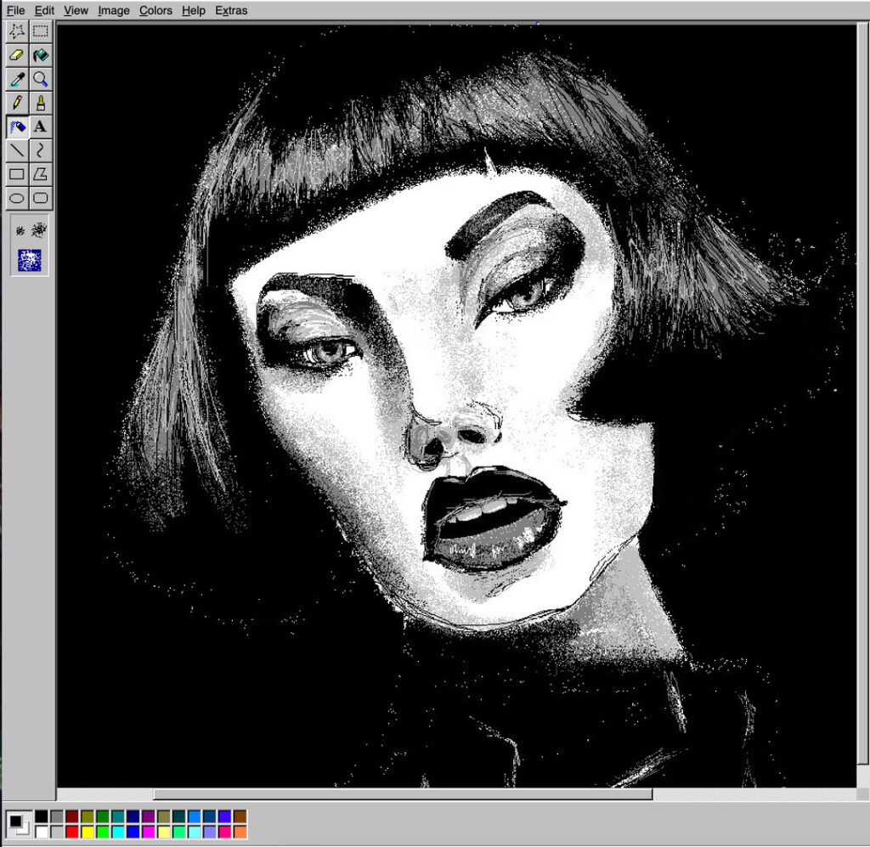
Task: Select the Free-Form Select star tool
Action: pyautogui.click(x=16, y=31)
